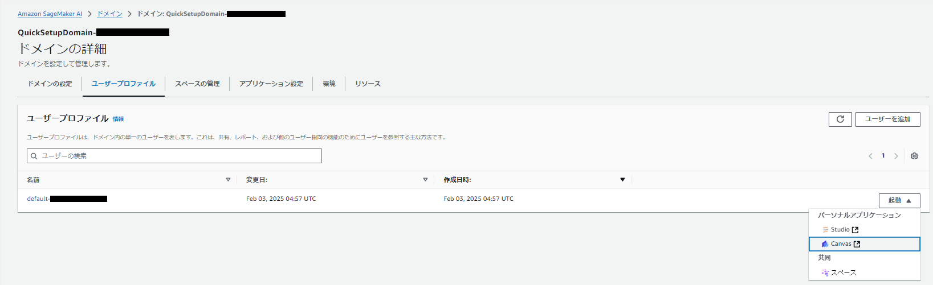Open Amazon SageMaker AI breadcrumb link
933x285 pixels.
(50, 14)
